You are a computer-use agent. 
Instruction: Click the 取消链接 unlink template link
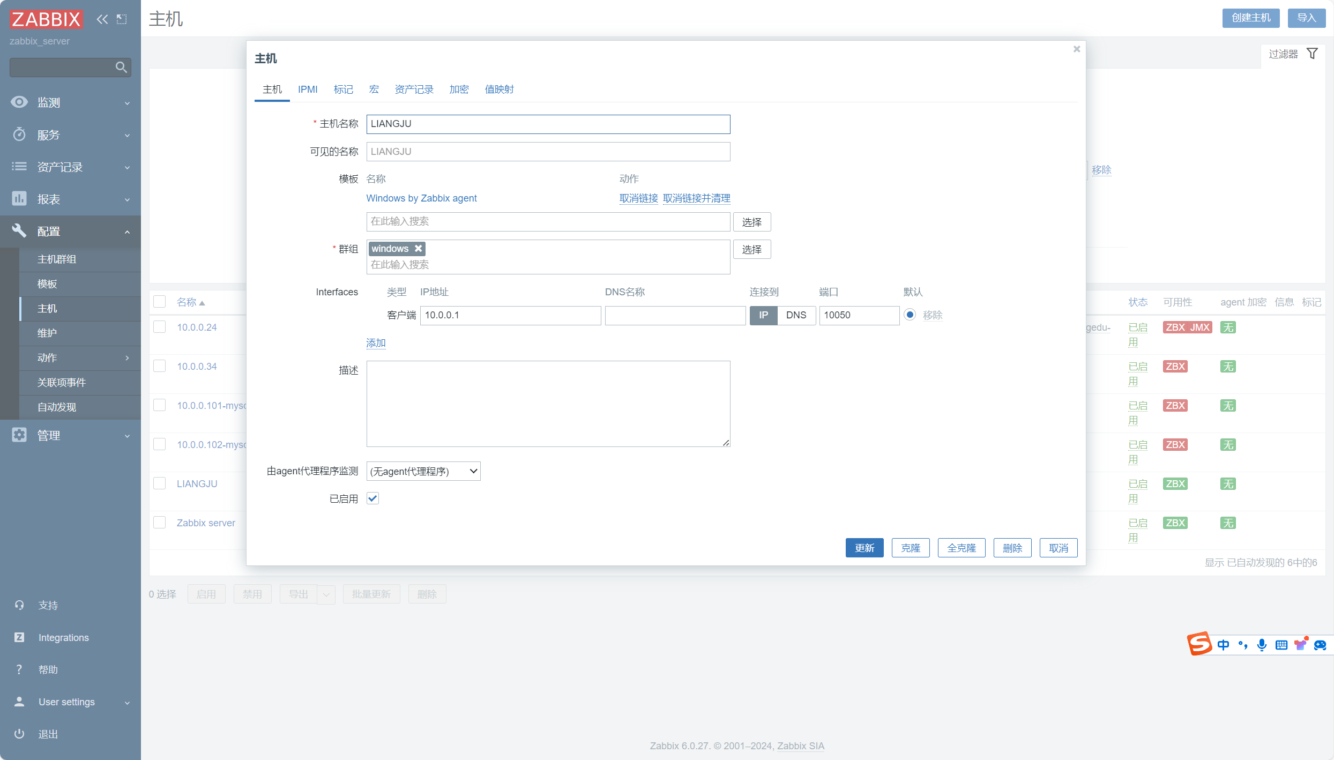pos(638,198)
